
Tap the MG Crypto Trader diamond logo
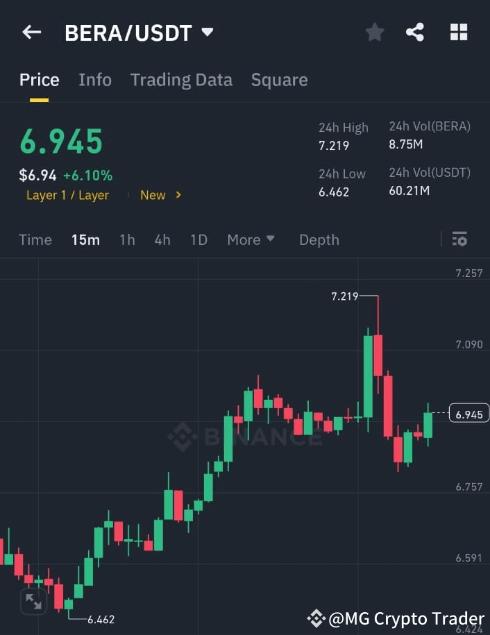(317, 618)
